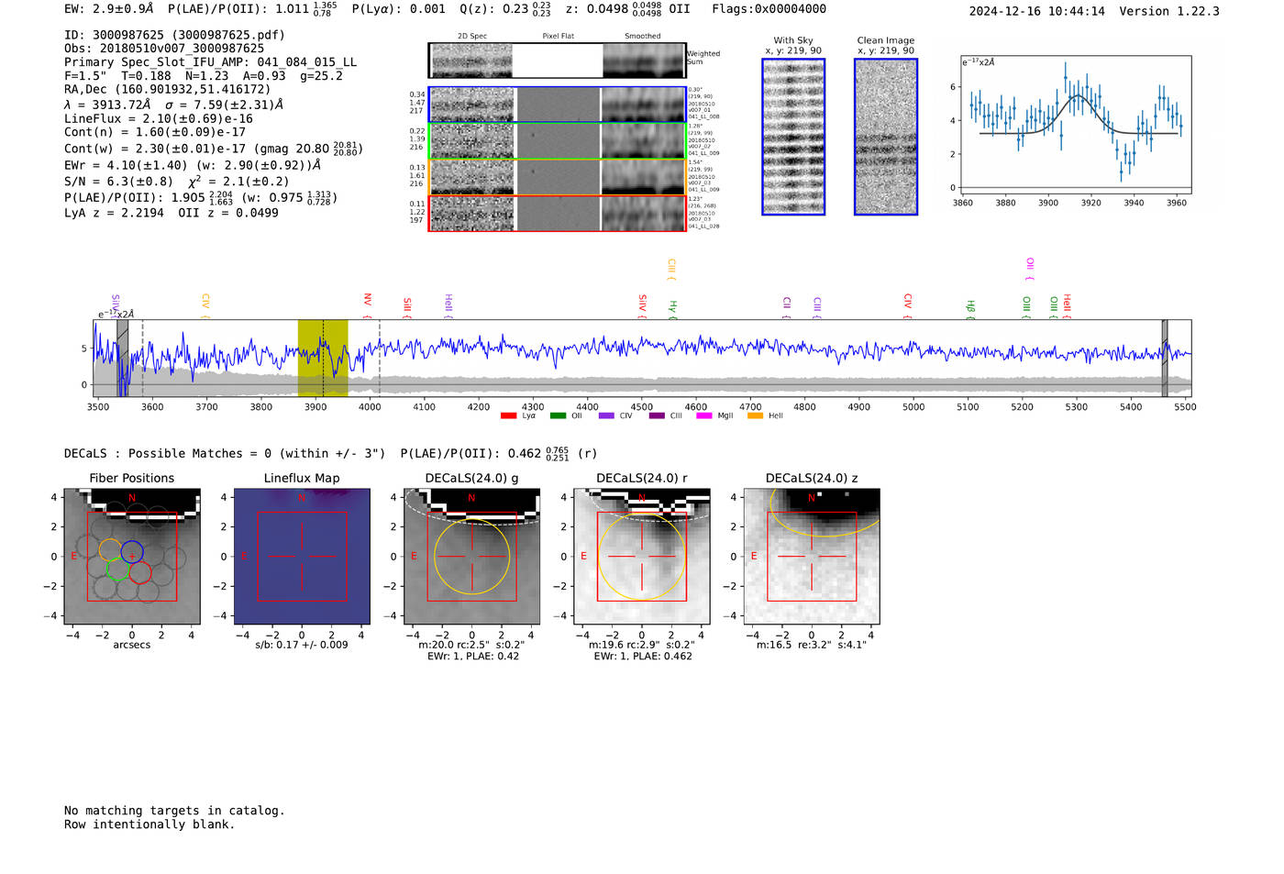Screen dimensions: 1284x874
Task: Click the gray masked band near 5460 Å
Action: point(1165,358)
